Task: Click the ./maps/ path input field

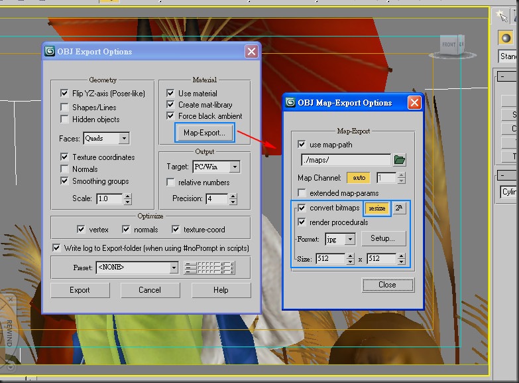Action: click(346, 160)
